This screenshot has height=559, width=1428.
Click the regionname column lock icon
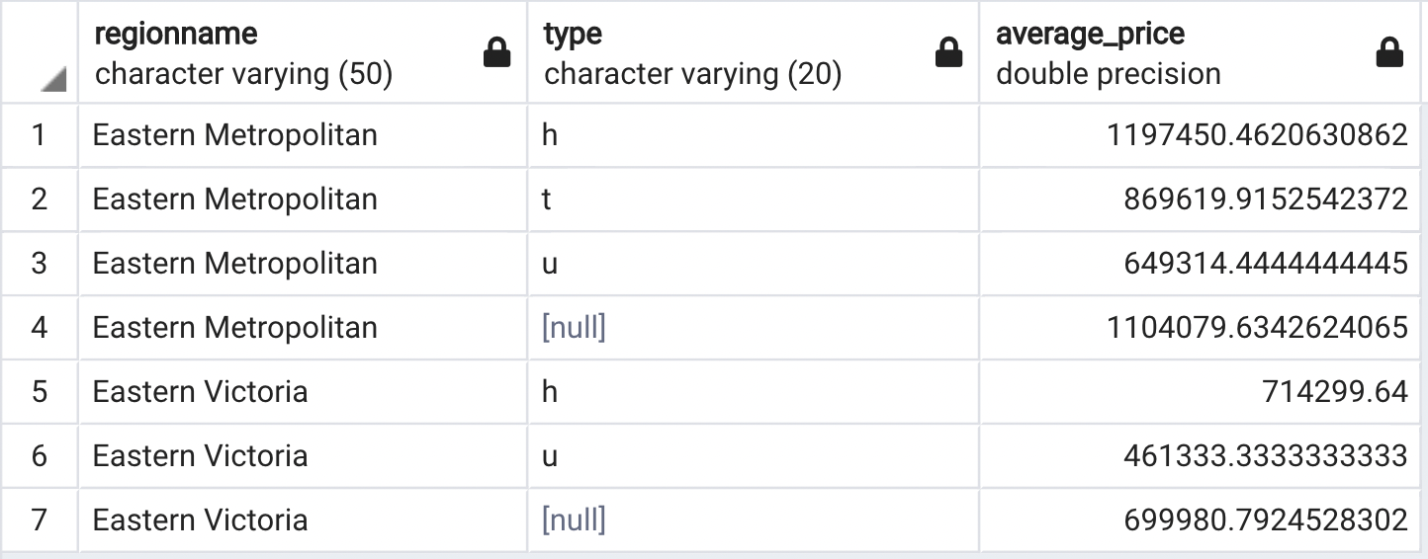(496, 53)
